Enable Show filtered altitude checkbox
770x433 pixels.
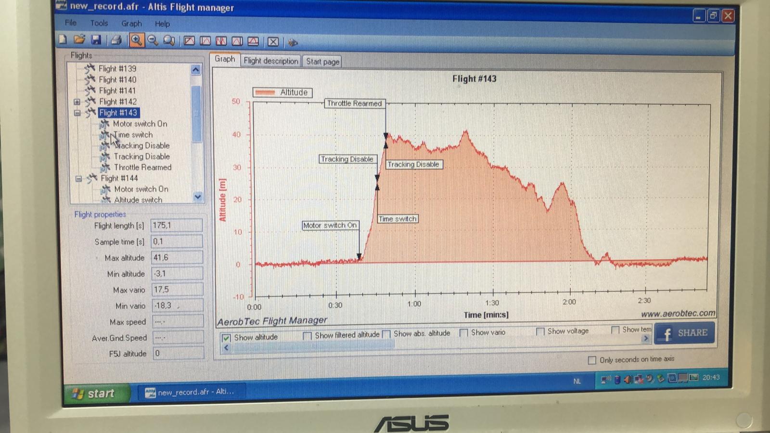(x=308, y=335)
